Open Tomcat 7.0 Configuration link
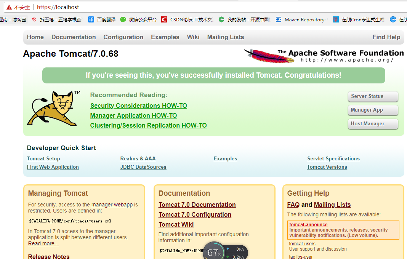407x259 pixels. tap(195, 214)
